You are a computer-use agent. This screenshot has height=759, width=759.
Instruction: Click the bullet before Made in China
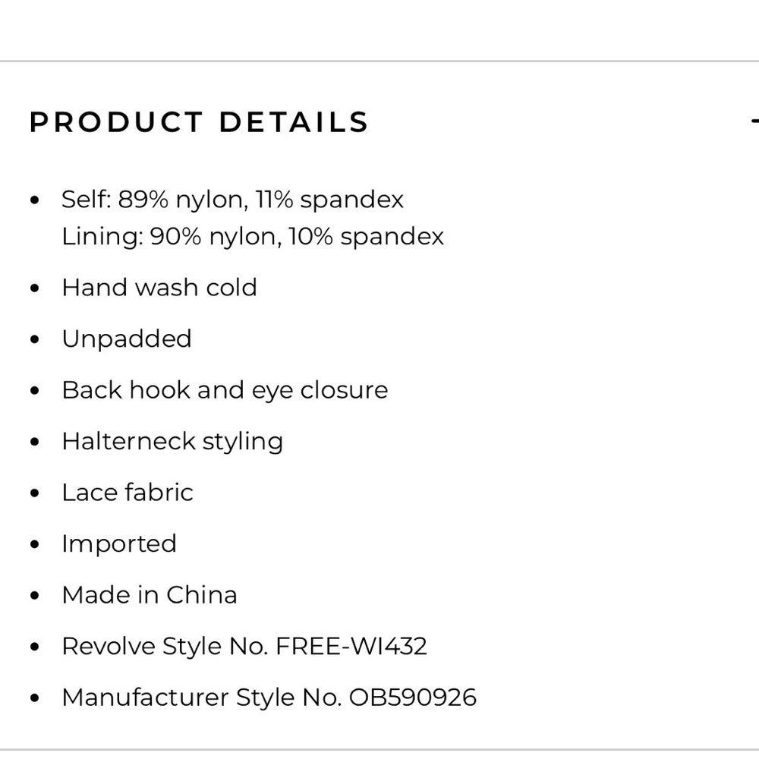pos(34,596)
